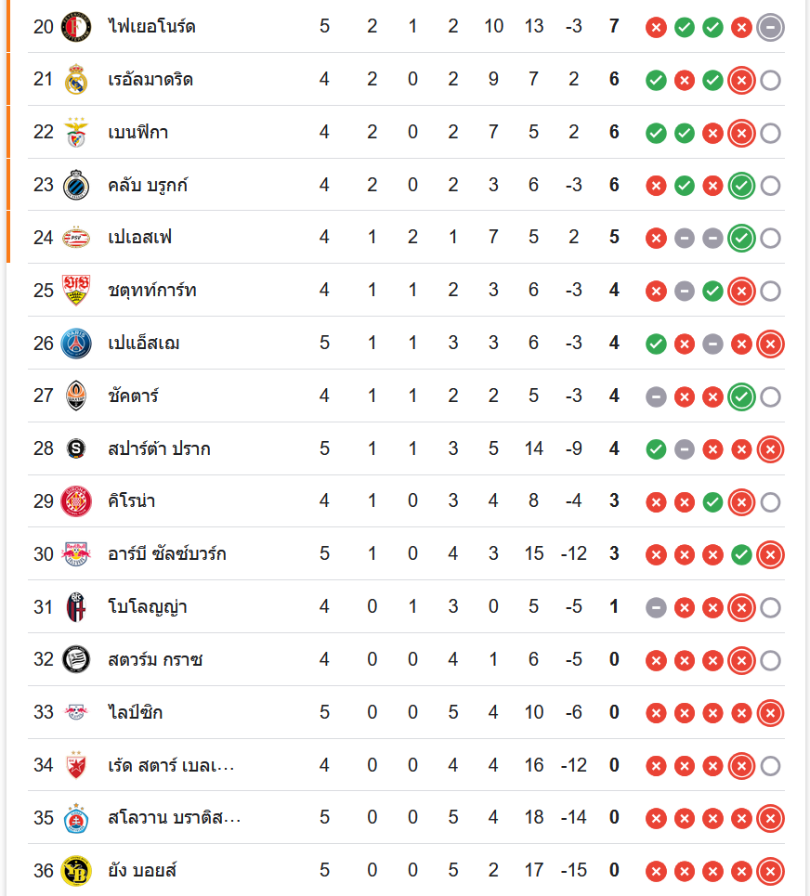Viewport: 810px width, 896px height.
Task: Click the grey circled draw icon in ไฟเยอโนร์ด row
Action: (770, 27)
